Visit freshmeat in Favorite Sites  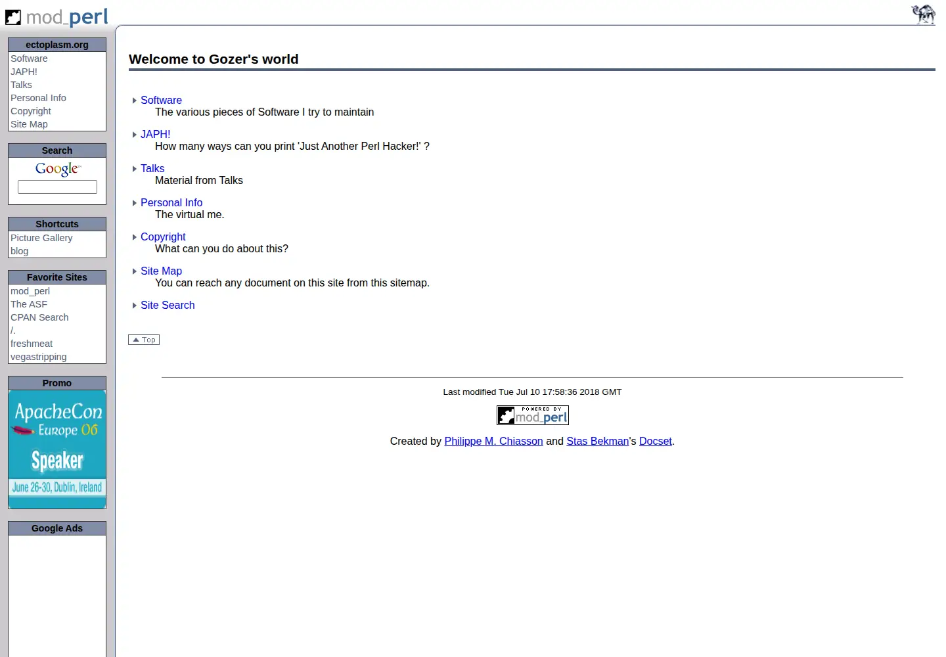click(32, 344)
